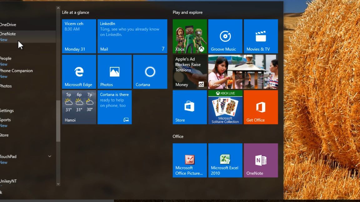Open the Store tile with the shopping bag
The width and height of the screenshot is (360, 202).
pyautogui.click(x=190, y=107)
